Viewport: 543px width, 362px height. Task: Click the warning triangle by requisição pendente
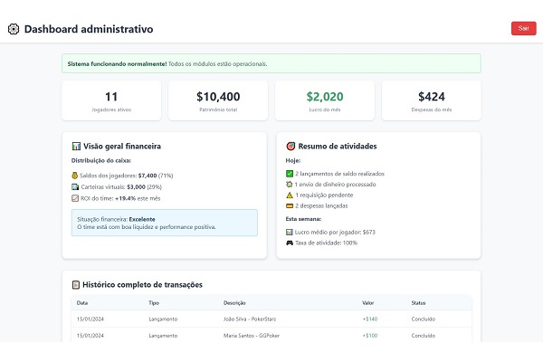coord(290,195)
